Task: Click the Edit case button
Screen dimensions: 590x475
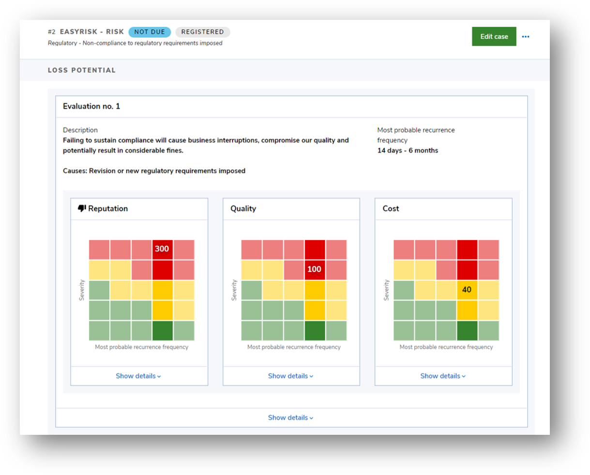Action: click(494, 36)
